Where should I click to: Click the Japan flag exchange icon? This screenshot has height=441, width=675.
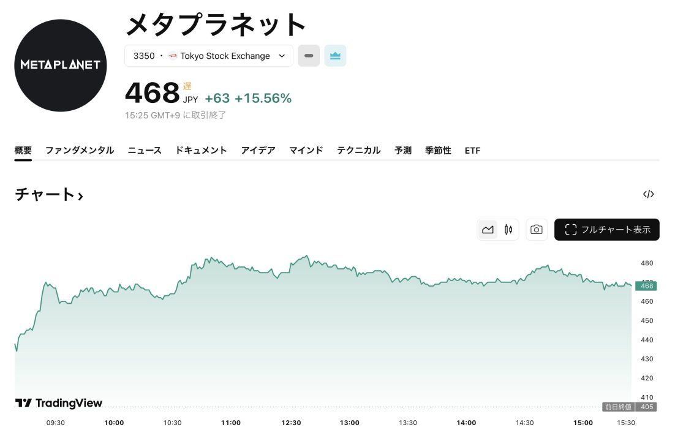click(173, 56)
